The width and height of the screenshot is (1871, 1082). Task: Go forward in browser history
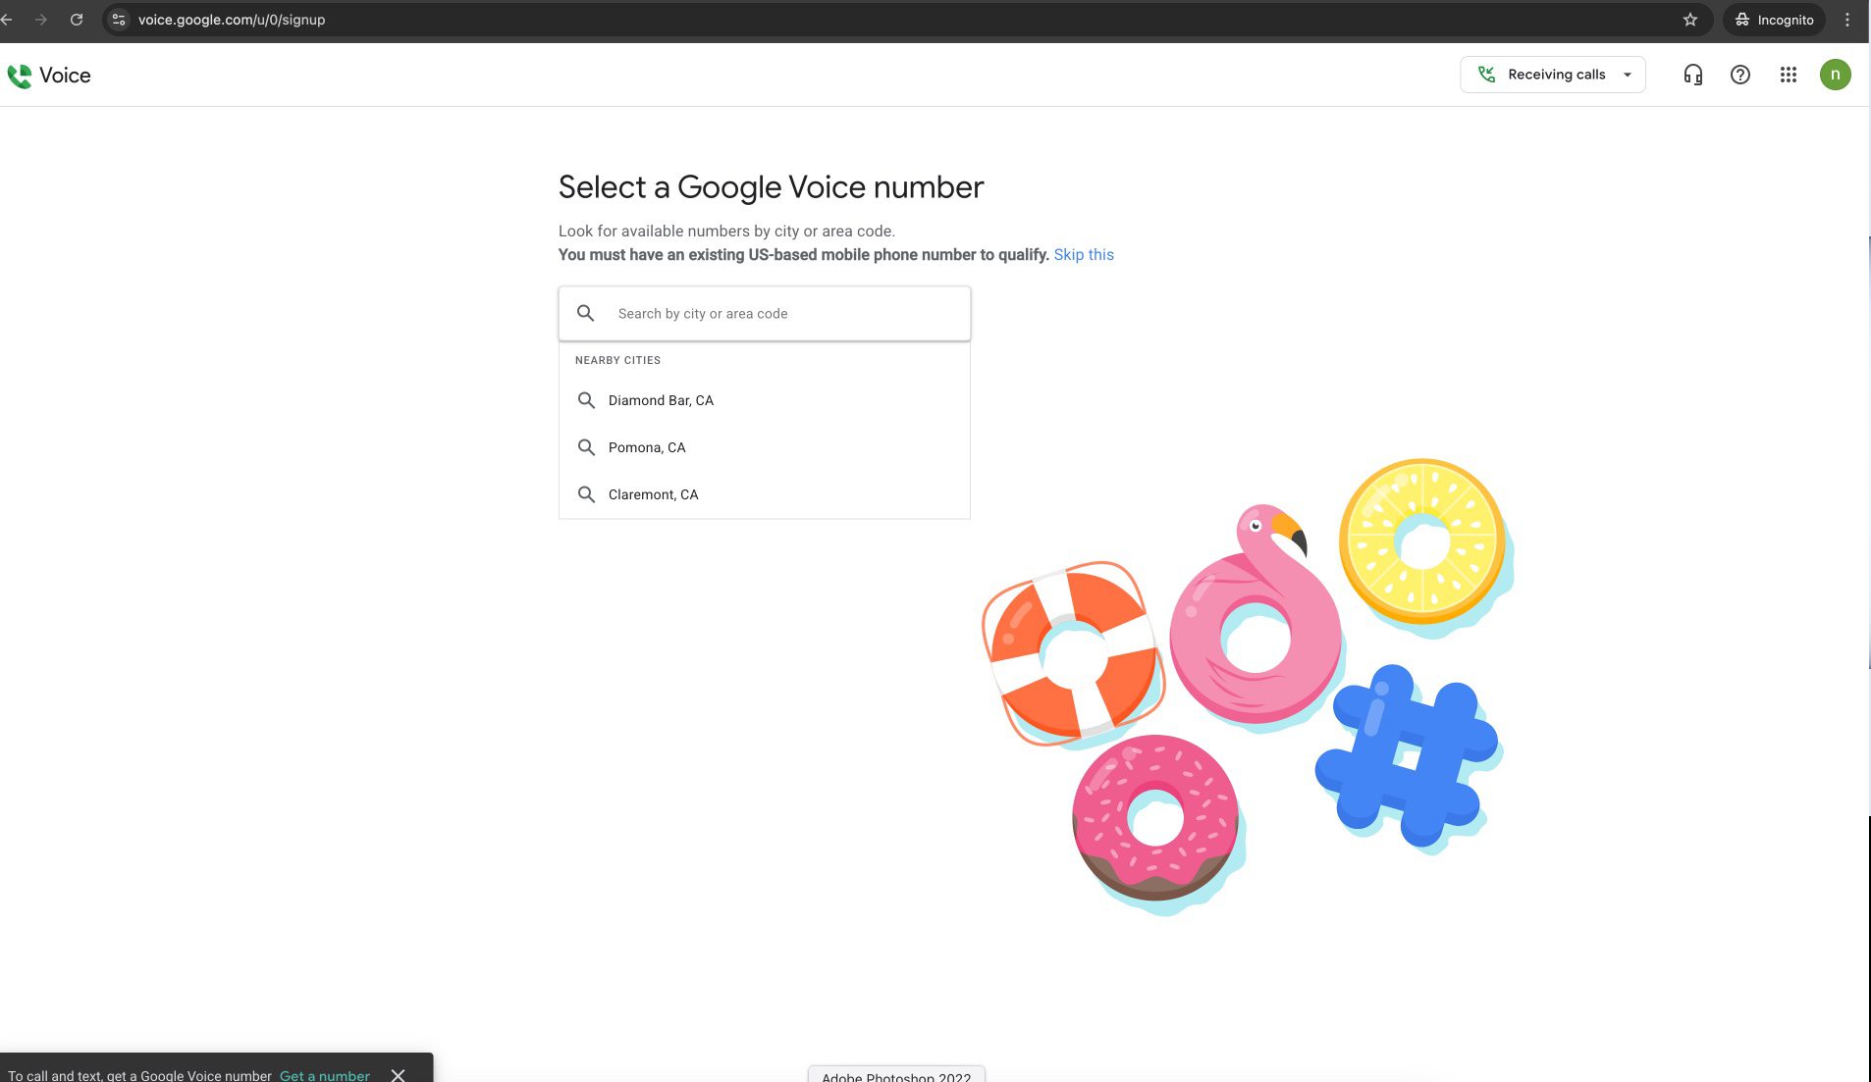[40, 20]
